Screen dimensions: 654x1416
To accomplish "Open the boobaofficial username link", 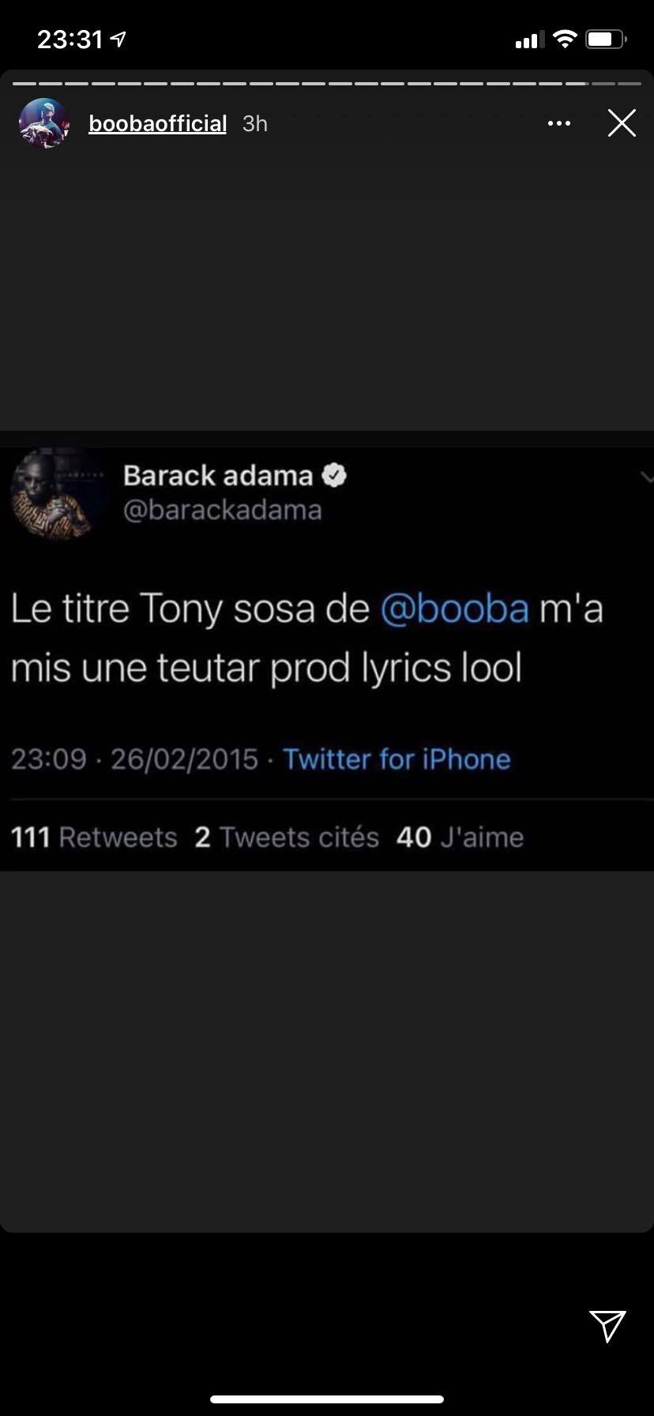I will click(157, 123).
